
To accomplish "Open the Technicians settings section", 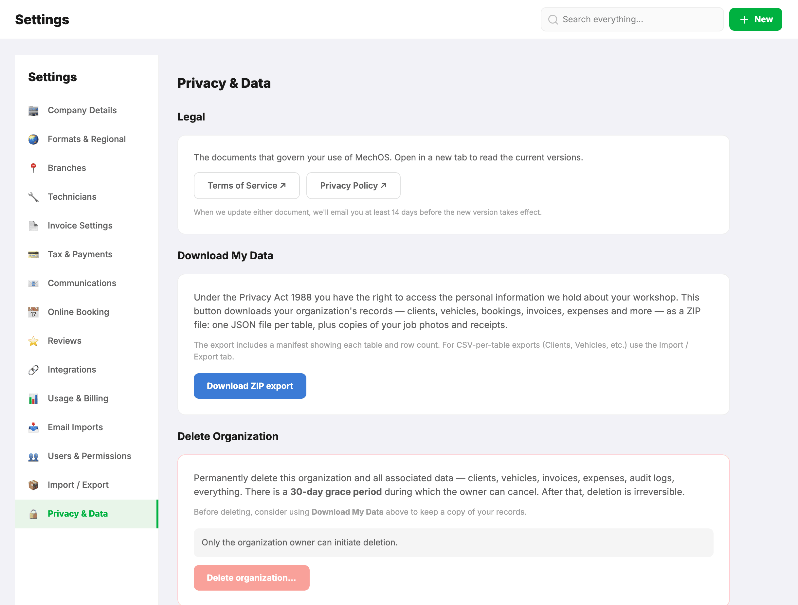I will [87, 197].
